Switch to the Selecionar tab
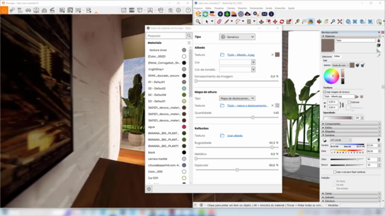385x216 pixels. tap(327, 56)
